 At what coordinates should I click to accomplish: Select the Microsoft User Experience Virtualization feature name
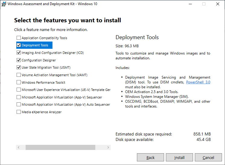[x=66, y=90]
